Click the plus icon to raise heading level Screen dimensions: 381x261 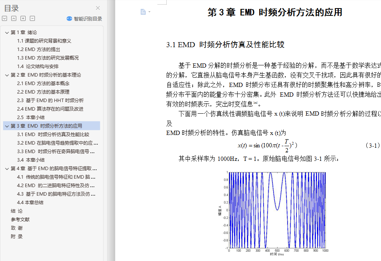click(23, 19)
